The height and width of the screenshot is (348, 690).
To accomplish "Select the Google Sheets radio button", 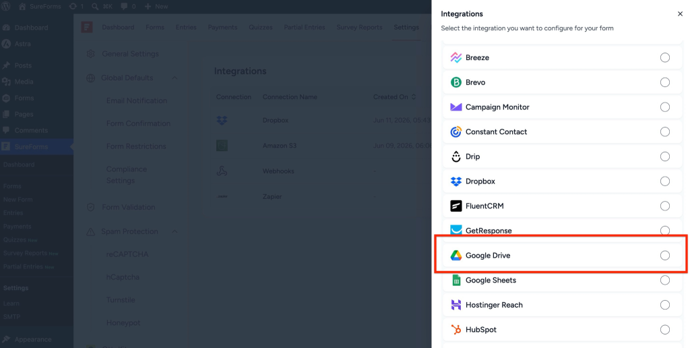I will [x=665, y=280].
